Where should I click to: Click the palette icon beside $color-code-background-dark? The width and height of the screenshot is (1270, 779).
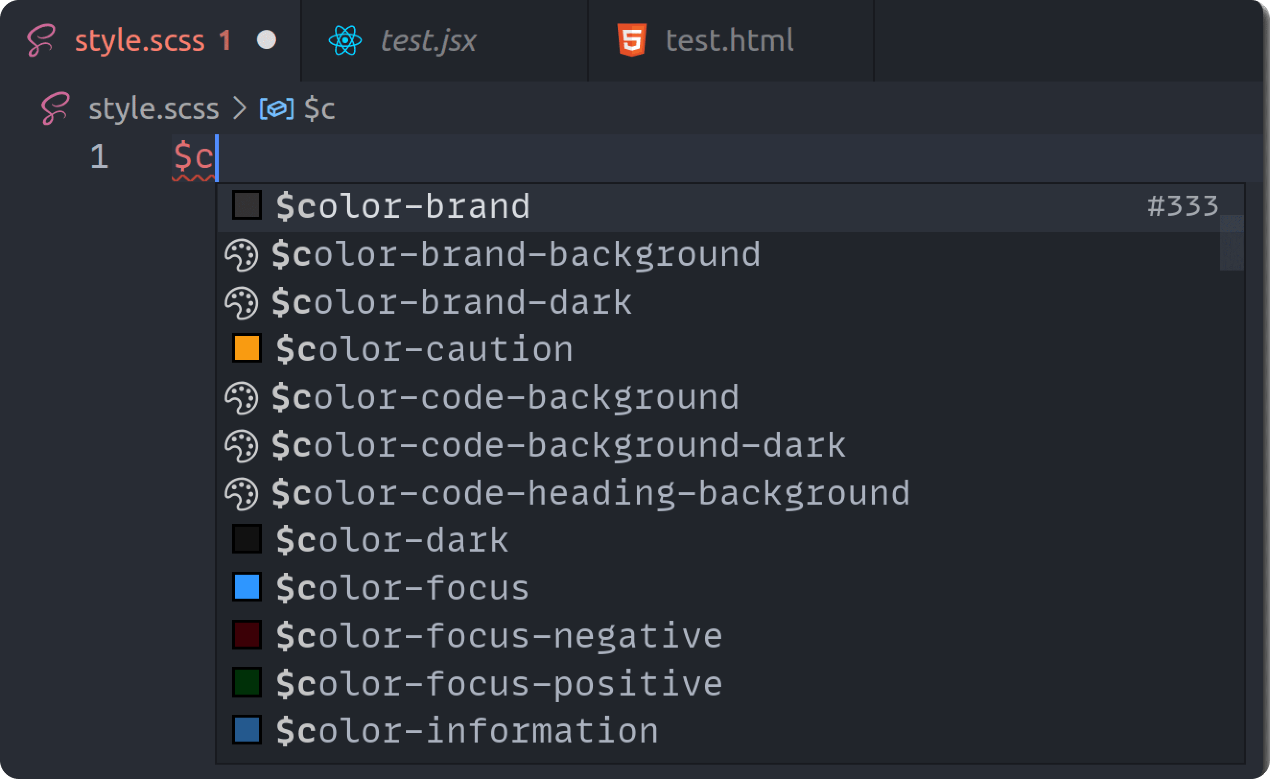[241, 446]
